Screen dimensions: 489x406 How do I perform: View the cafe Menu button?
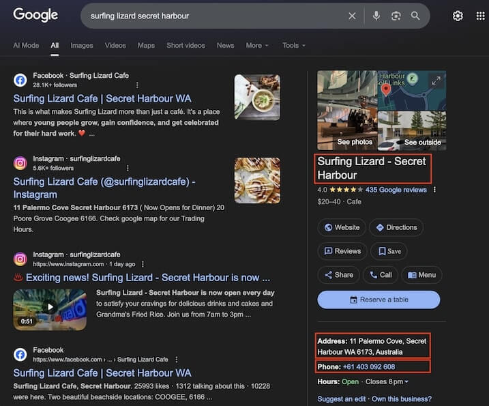pyautogui.click(x=422, y=275)
